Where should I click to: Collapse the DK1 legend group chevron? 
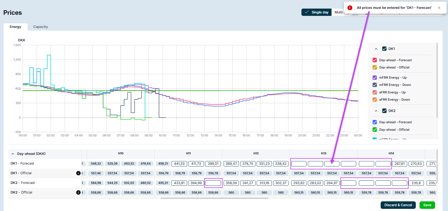click(376, 49)
